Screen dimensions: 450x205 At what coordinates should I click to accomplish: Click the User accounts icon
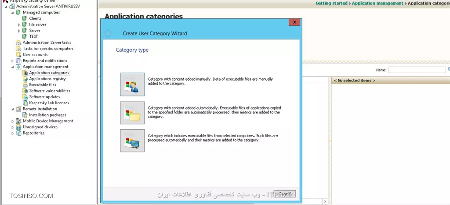click(x=18, y=54)
